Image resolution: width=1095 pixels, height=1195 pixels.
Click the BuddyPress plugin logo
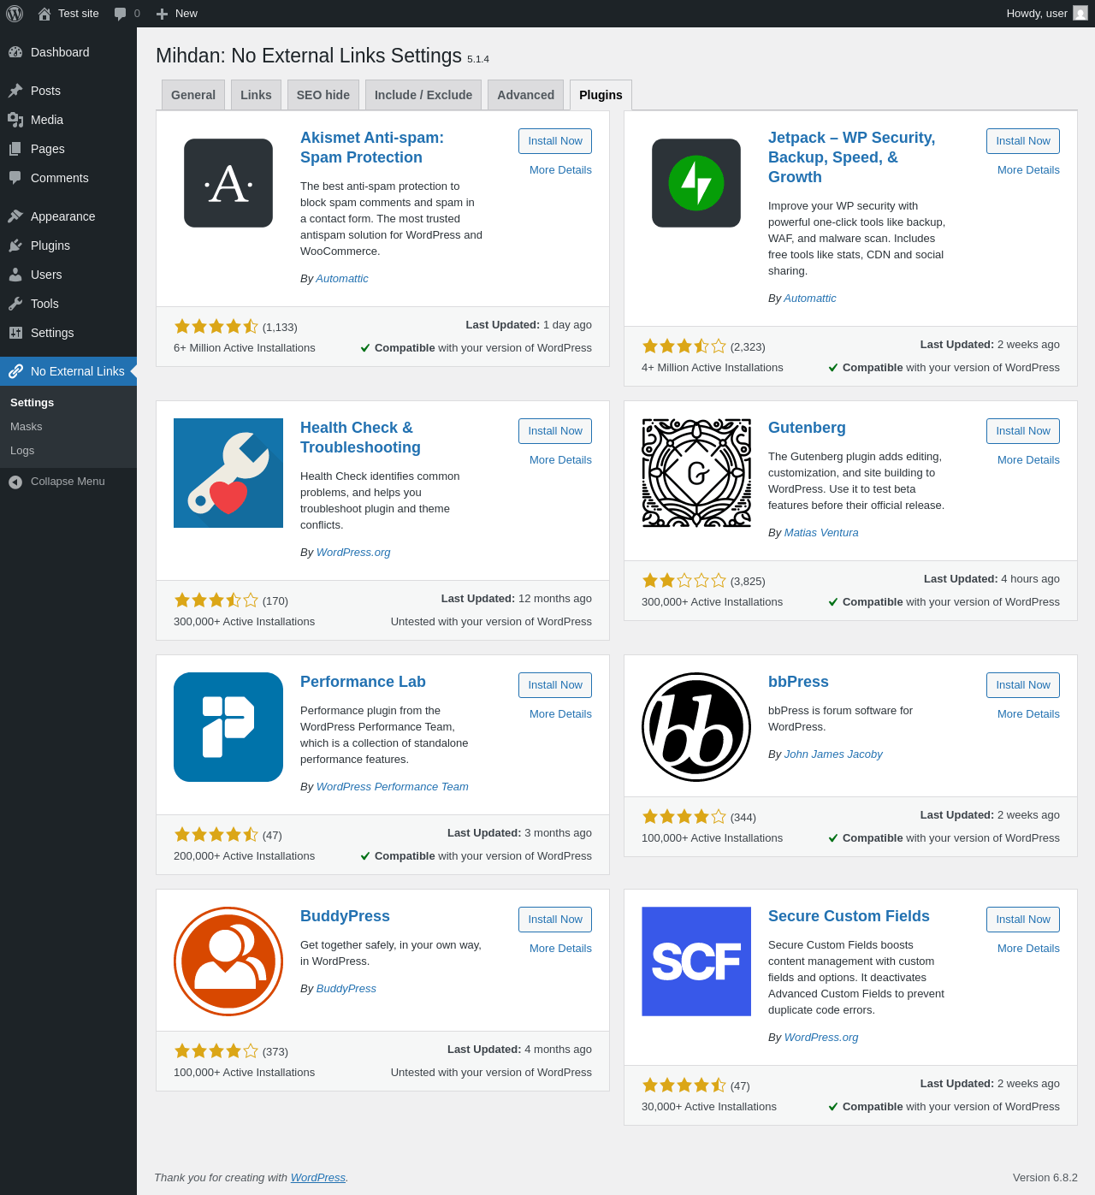coord(228,961)
